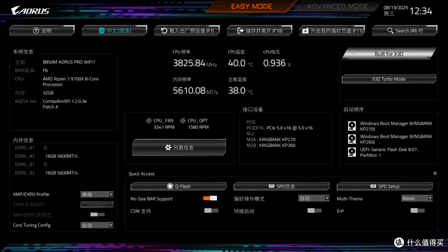Viewport: 448px width, 252px height.
Task: Open SPD信息 button
Action: click(x=281, y=186)
